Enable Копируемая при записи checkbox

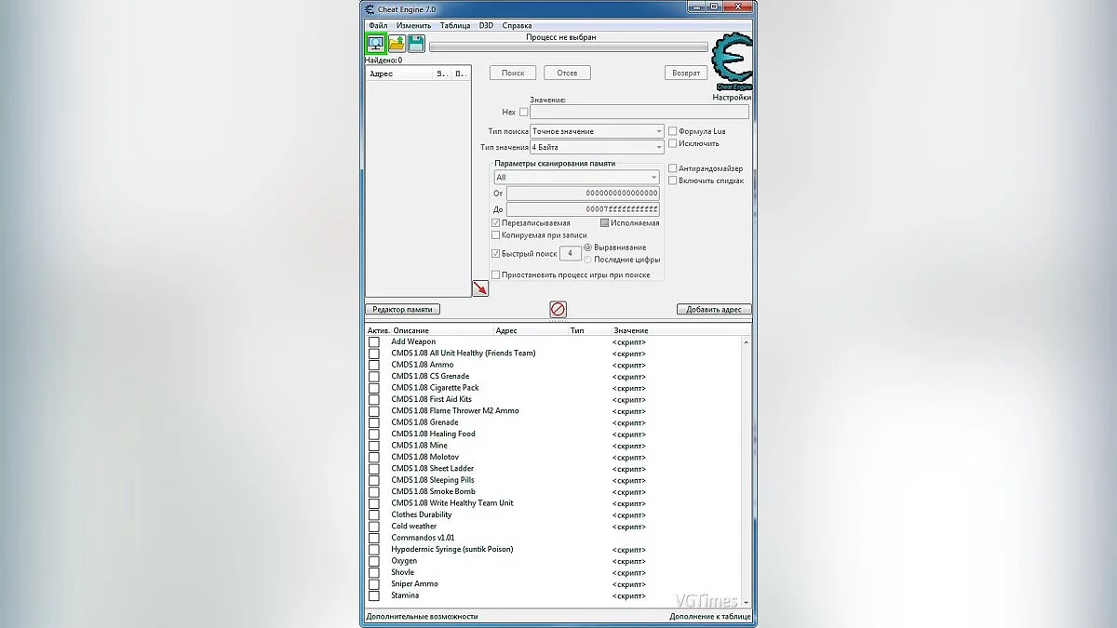coord(495,235)
